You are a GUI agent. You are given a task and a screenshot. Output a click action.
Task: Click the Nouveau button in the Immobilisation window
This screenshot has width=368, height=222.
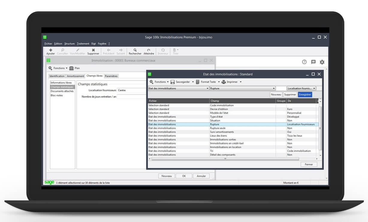(166, 176)
